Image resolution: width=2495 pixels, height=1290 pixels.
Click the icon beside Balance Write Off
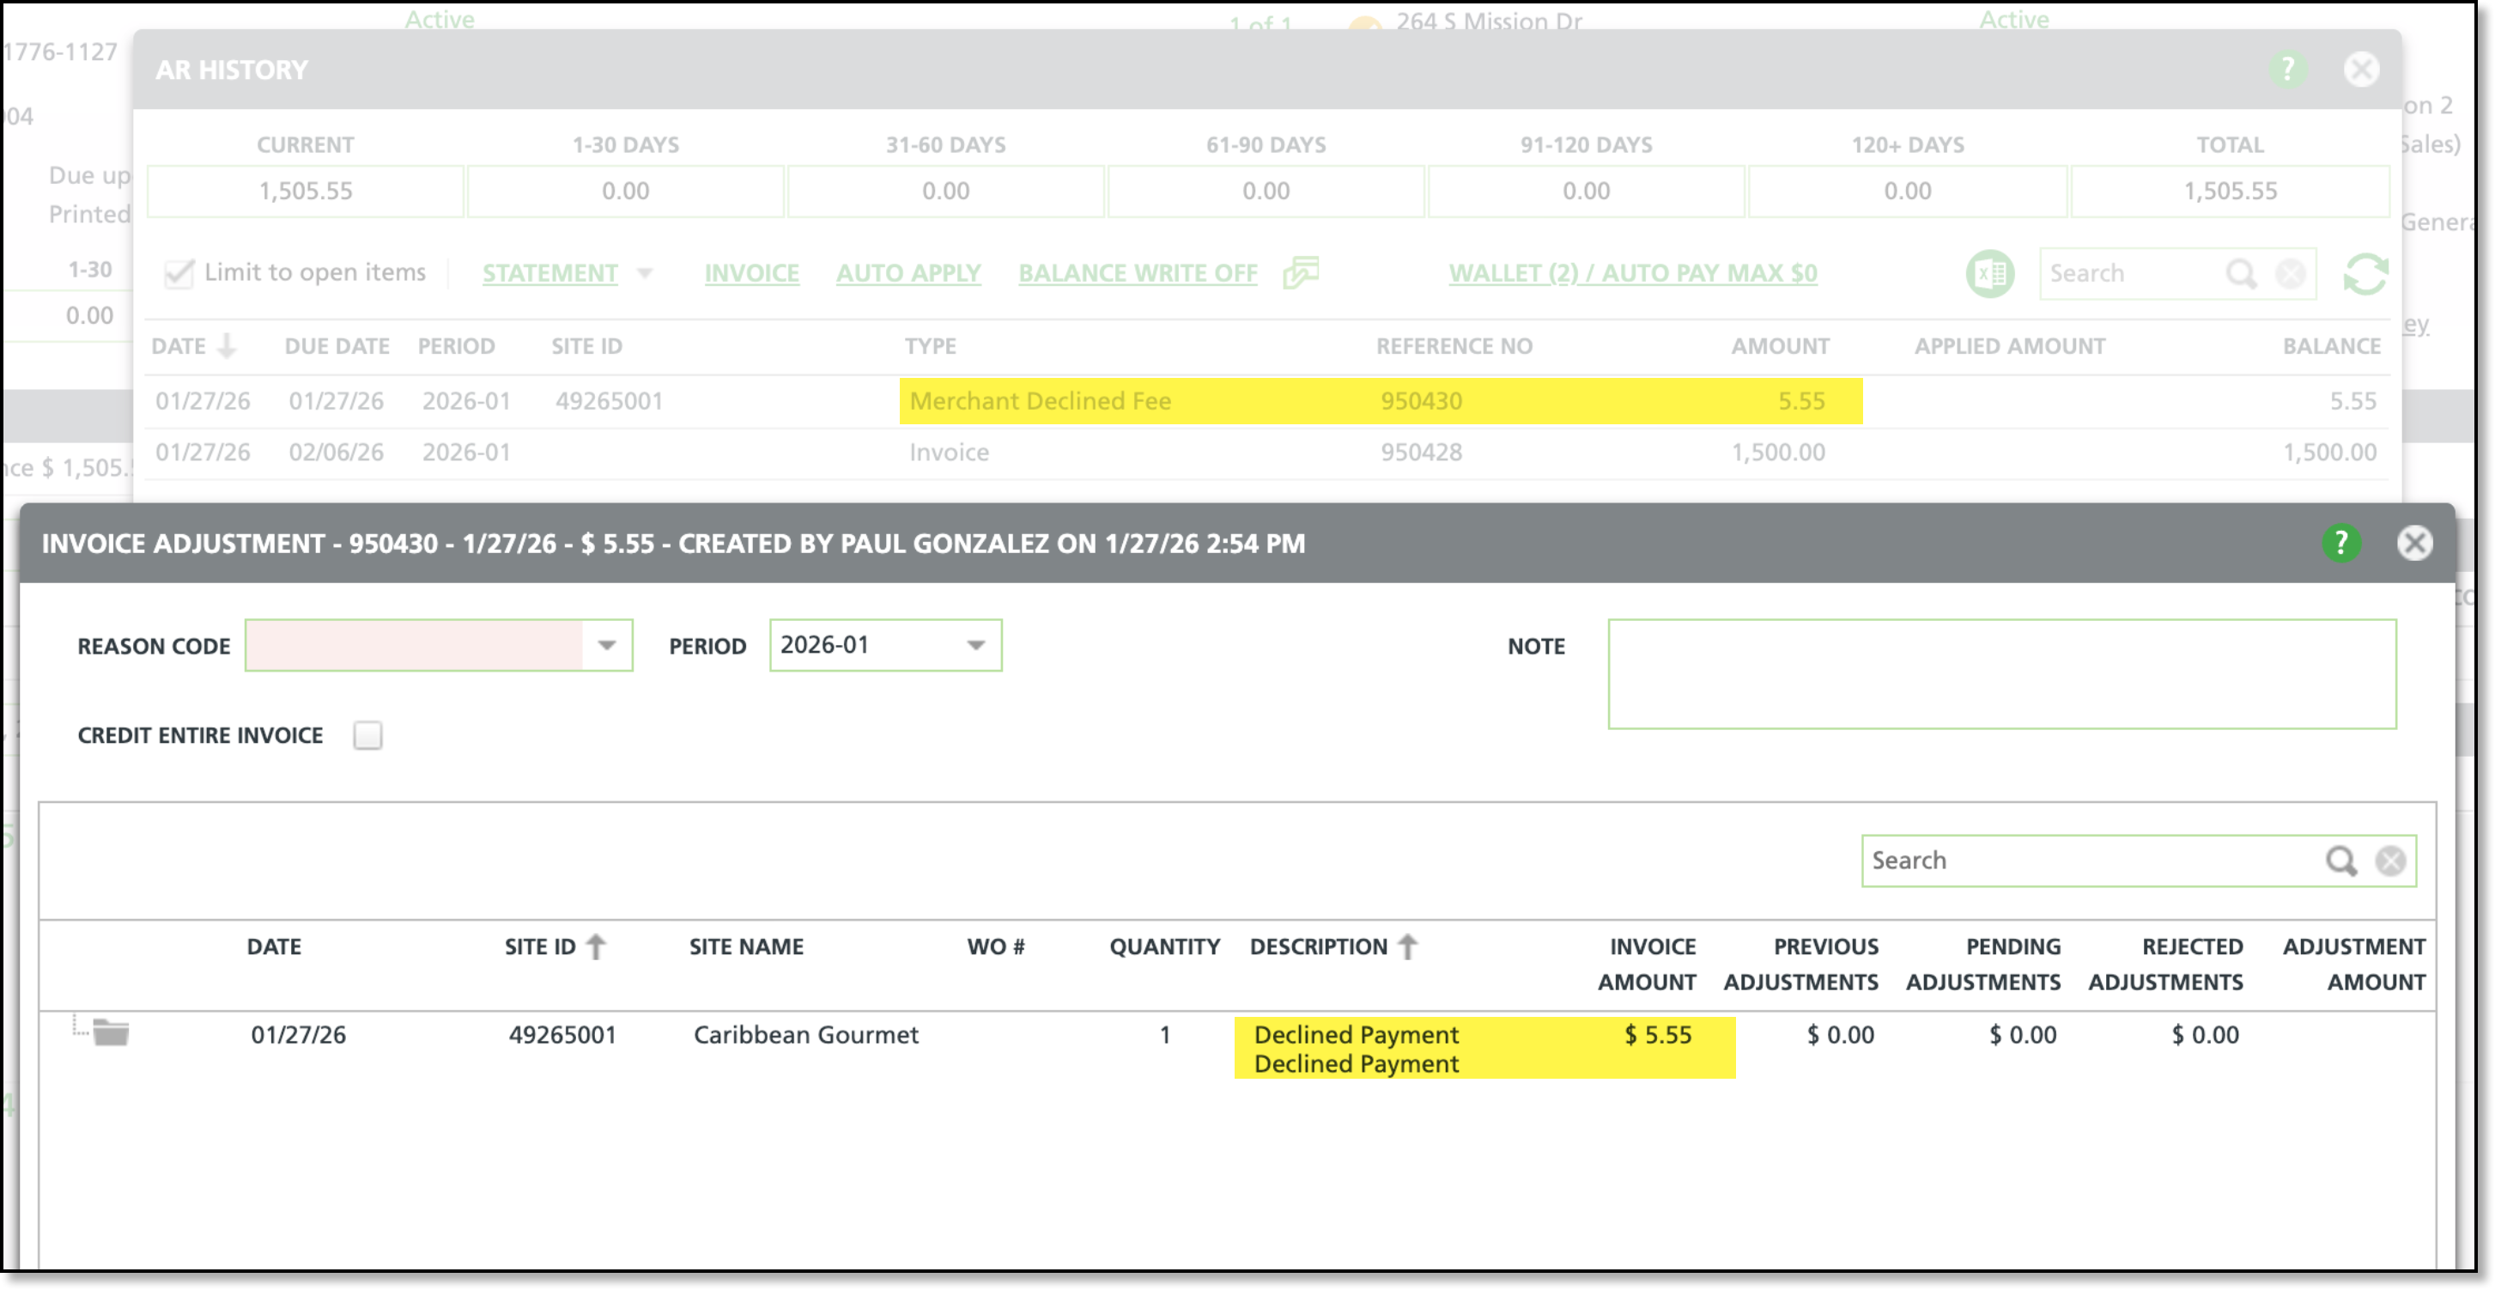tap(1300, 273)
